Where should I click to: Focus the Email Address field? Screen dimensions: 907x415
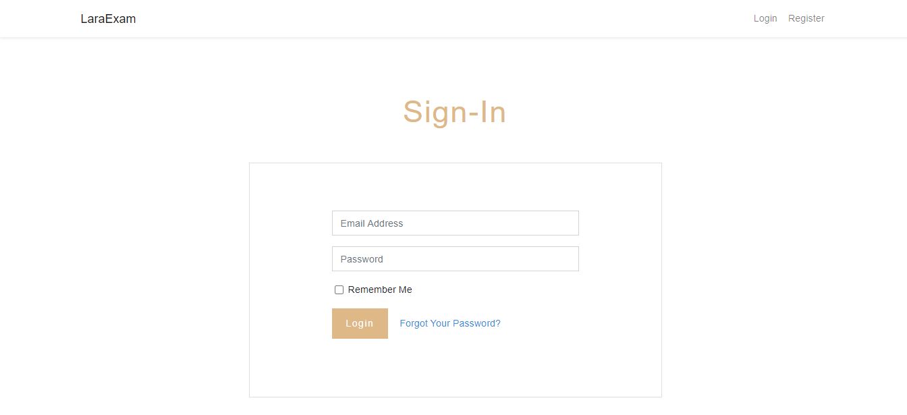pyautogui.click(x=455, y=223)
